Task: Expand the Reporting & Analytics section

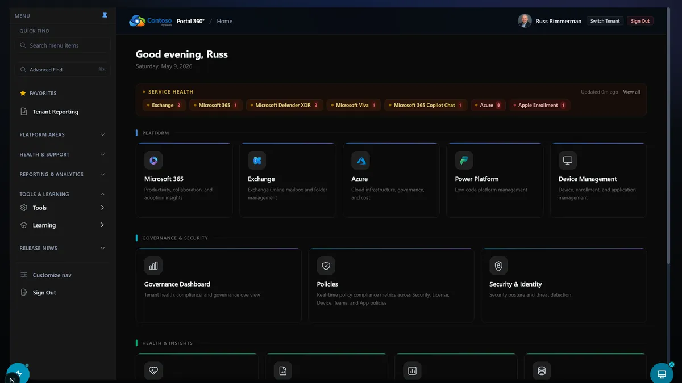Action: point(63,175)
